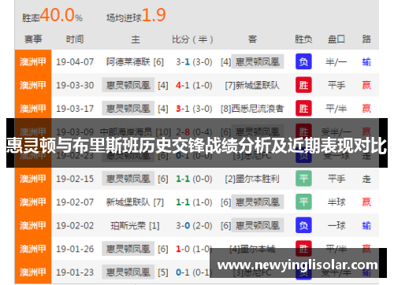Click the score 1-1 (1-0) for 19-02-07
The width and height of the screenshot is (394, 285).
coord(194,202)
